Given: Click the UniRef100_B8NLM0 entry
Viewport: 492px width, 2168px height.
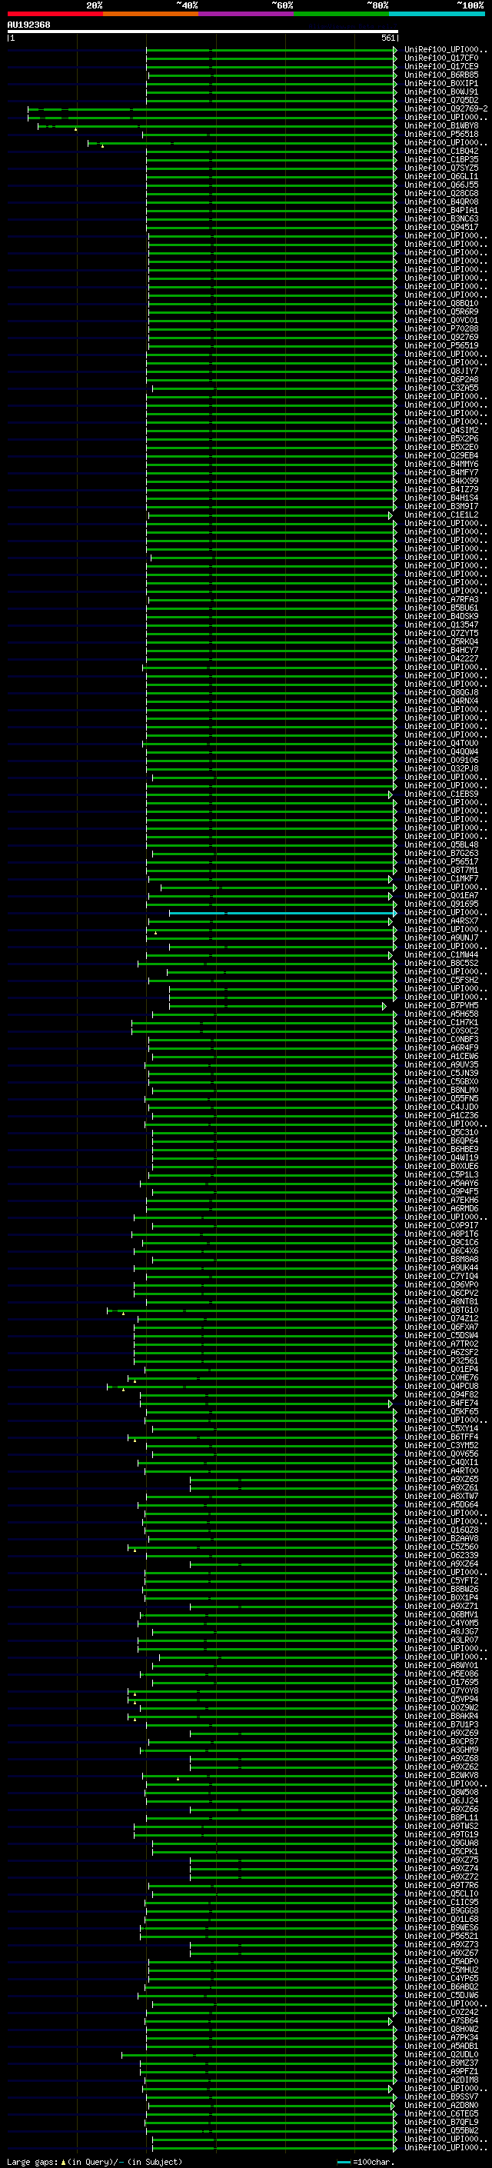Looking at the screenshot, I should click(x=441, y=1090).
